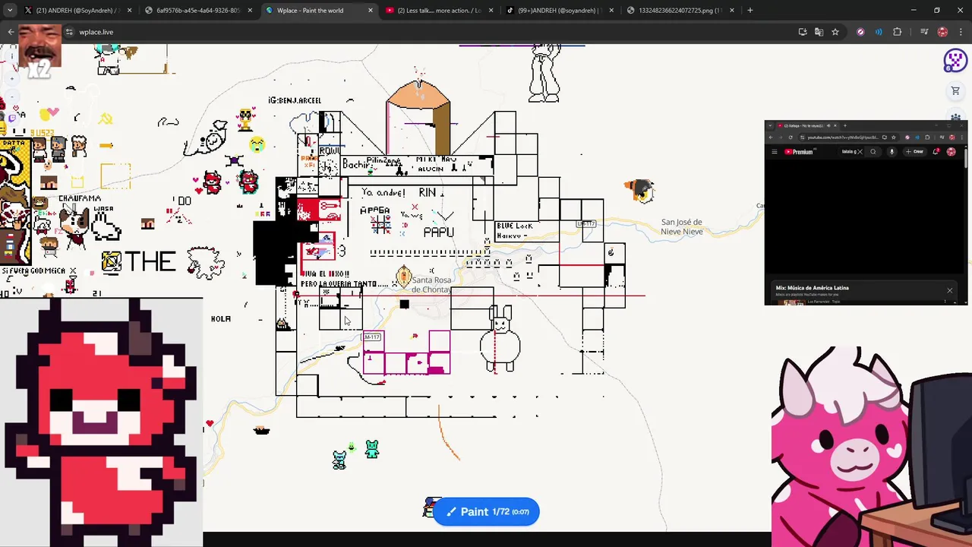Click the site info icon beside wplace.live
Screen dimensions: 972x547
pyautogui.click(x=69, y=32)
